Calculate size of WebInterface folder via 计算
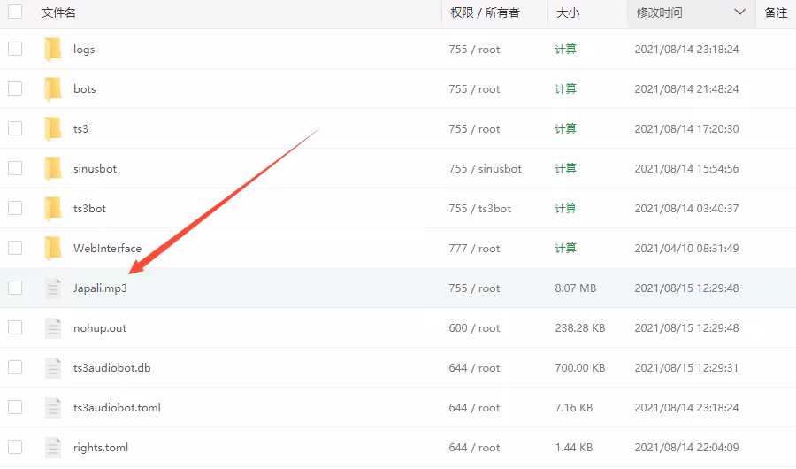796x469 pixels. [565, 248]
